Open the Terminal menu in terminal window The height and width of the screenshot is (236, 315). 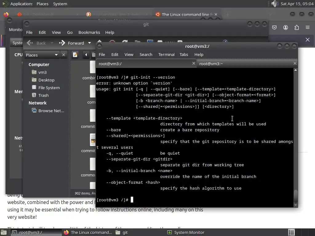click(166, 54)
